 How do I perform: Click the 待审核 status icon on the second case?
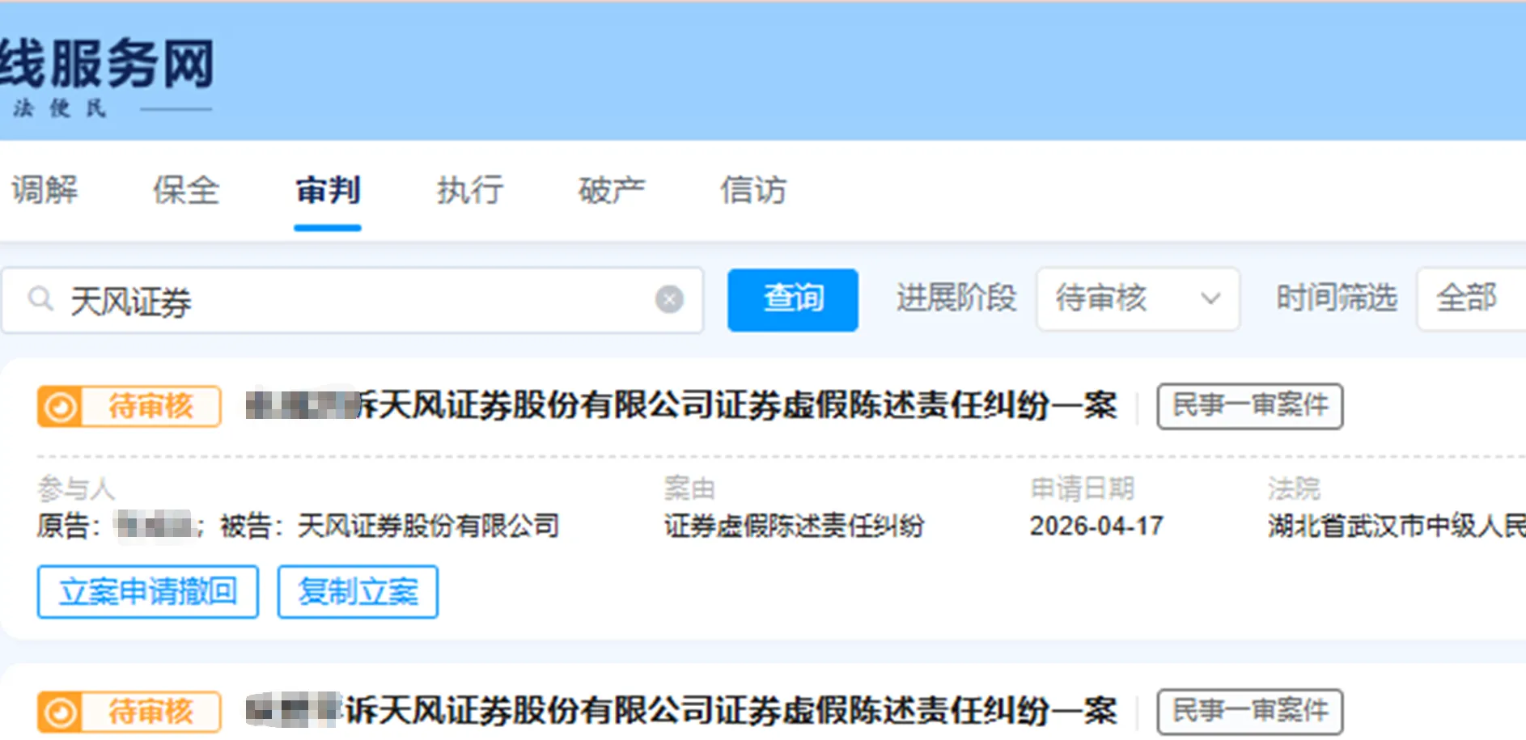[x=60, y=712]
